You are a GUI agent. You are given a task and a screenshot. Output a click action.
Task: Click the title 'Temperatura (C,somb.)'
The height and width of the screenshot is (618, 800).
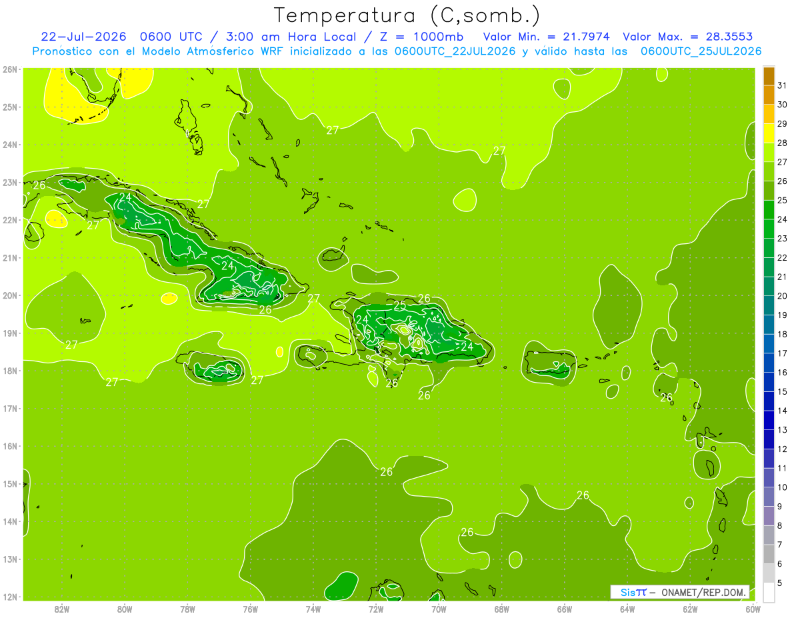[x=407, y=15]
